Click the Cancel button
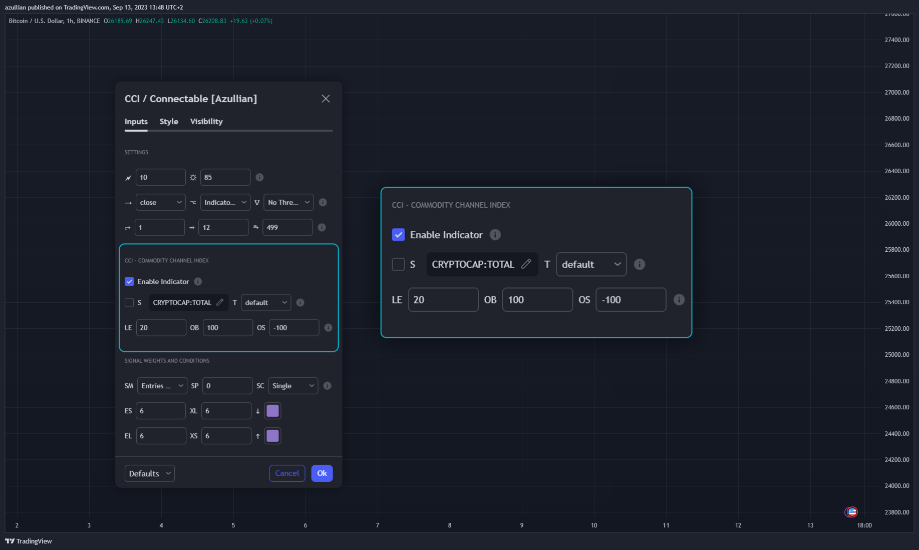919x550 pixels. pos(287,473)
